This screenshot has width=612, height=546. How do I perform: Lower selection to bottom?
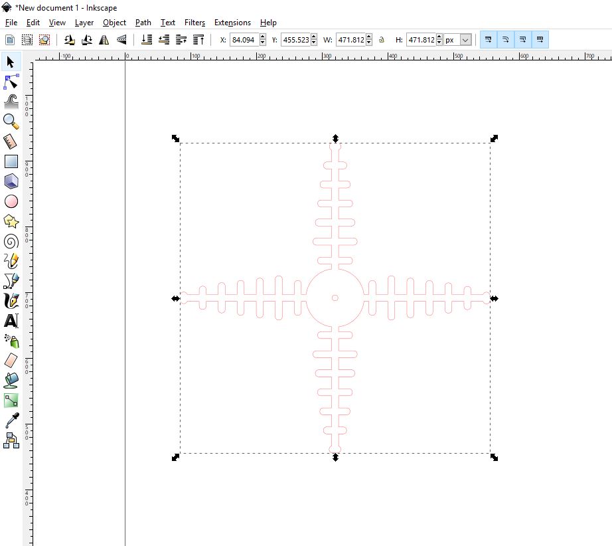pyautogui.click(x=147, y=39)
